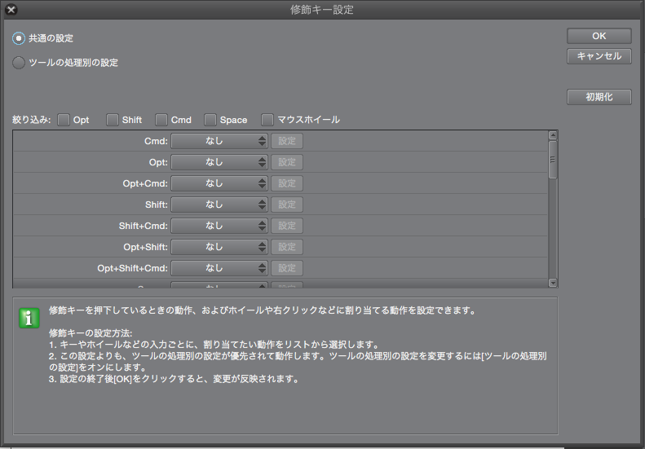
Task: Close the 修飾キー設定 dialog with X icon
Action: pyautogui.click(x=11, y=10)
